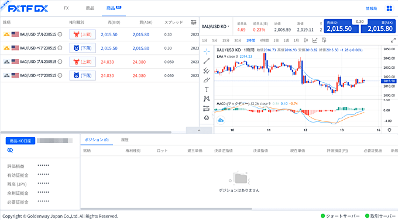Collapse the quote panel with chevron
Screen dimensions: 398x220
point(199,130)
